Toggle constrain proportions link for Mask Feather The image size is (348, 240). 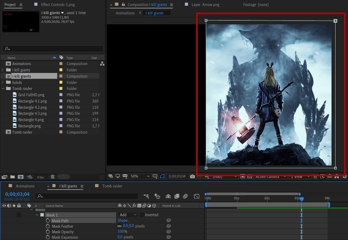(x=119, y=226)
